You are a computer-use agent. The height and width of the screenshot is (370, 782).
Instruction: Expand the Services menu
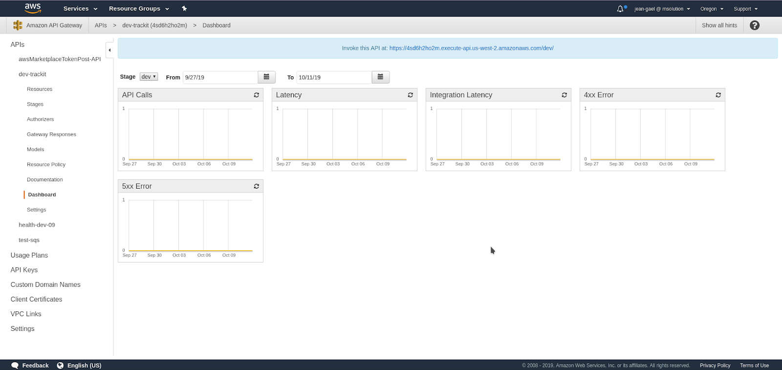pos(80,9)
